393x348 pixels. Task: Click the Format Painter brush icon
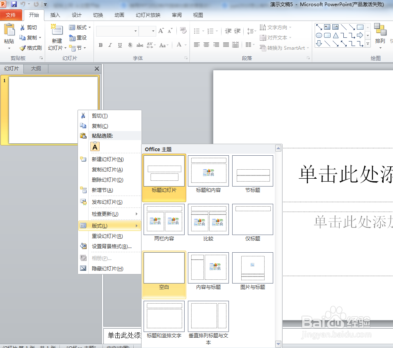(x=23, y=48)
